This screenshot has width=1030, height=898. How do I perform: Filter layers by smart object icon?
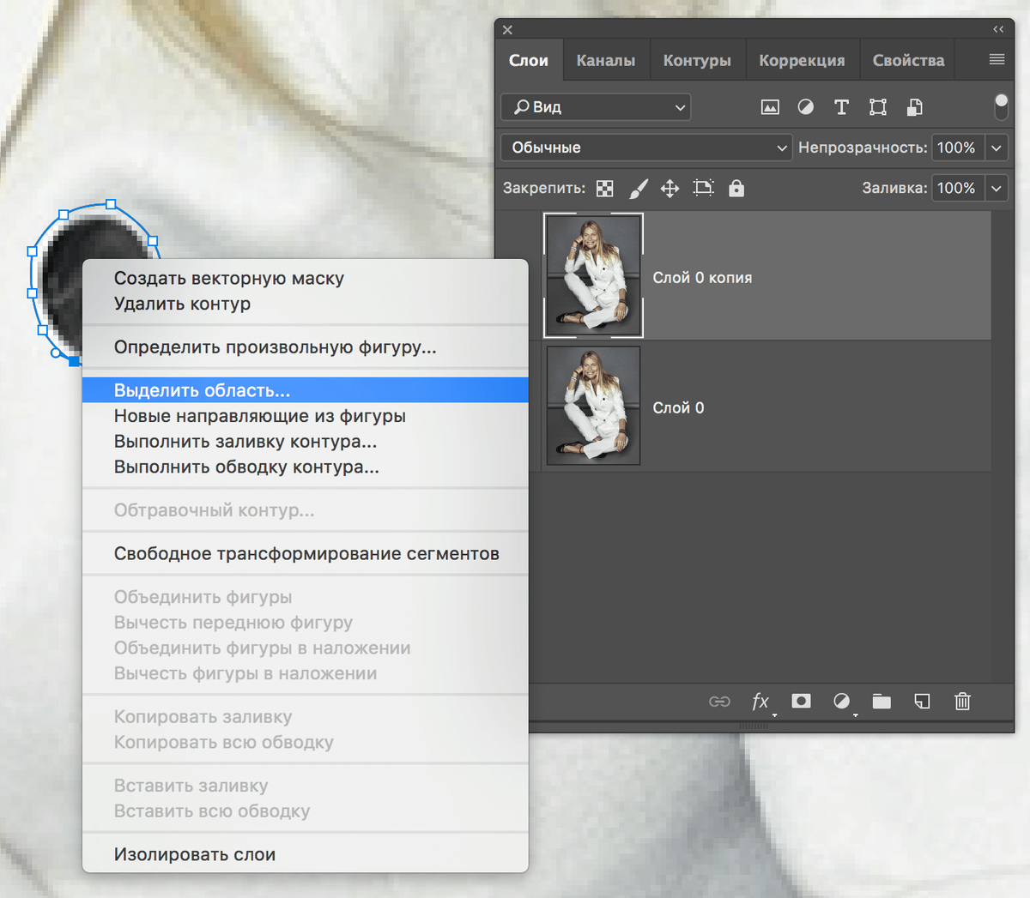[915, 107]
